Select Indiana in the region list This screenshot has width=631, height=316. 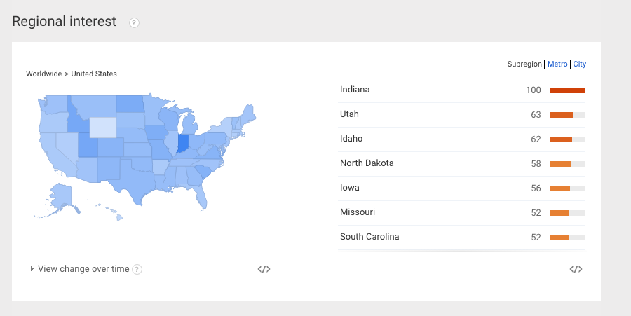(462, 90)
